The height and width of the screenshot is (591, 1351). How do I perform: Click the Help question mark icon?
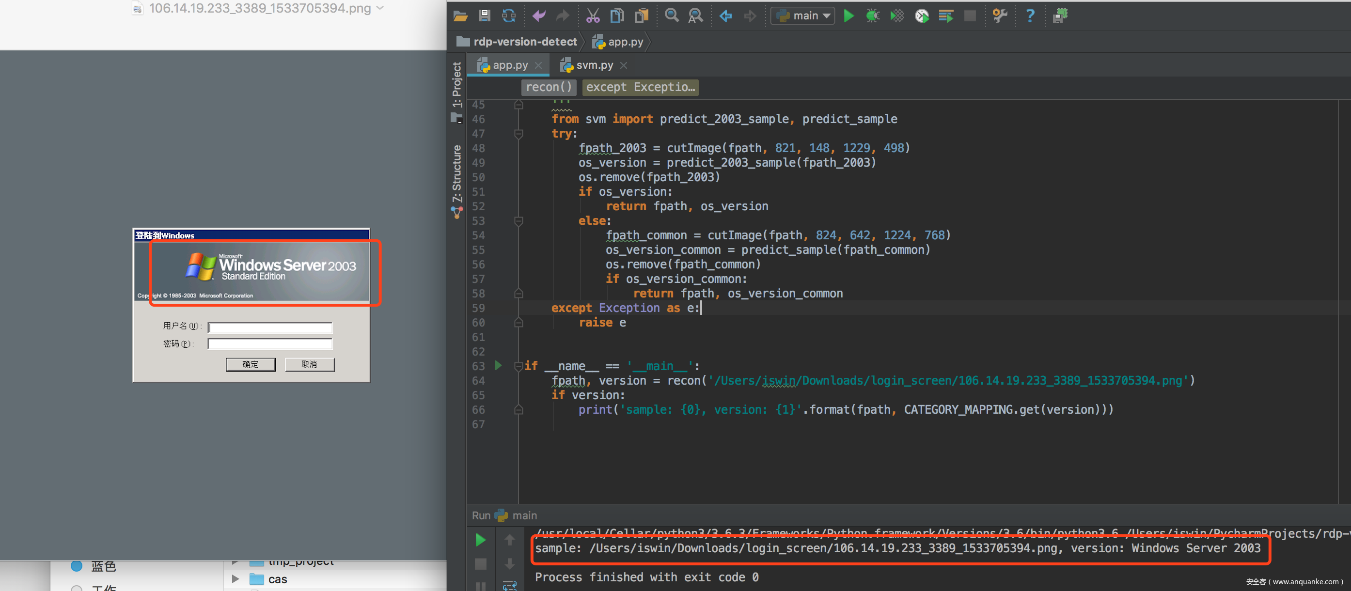[x=1030, y=16]
